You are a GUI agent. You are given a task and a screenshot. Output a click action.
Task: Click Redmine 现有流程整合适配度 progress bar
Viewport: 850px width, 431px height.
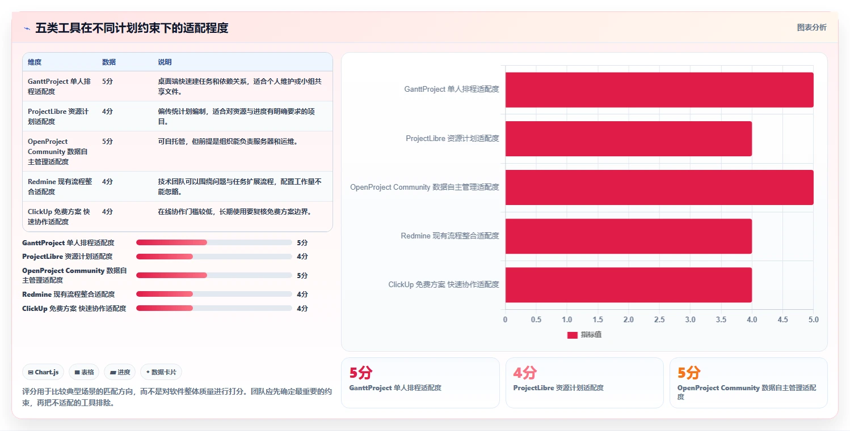pos(214,294)
